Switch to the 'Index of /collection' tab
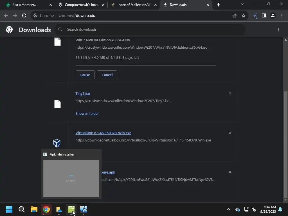Image resolution: width=288 pixels, height=216 pixels. (134, 5)
